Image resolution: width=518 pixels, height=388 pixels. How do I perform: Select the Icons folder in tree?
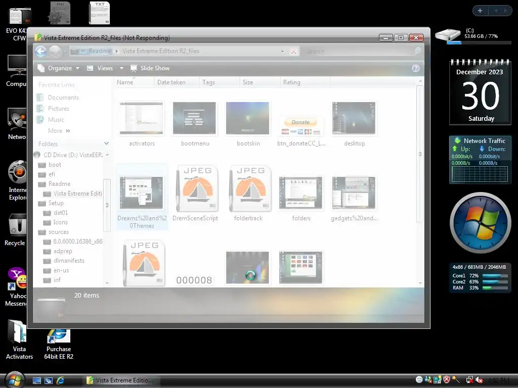56,222
